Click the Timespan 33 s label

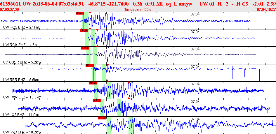tap(138, 10)
